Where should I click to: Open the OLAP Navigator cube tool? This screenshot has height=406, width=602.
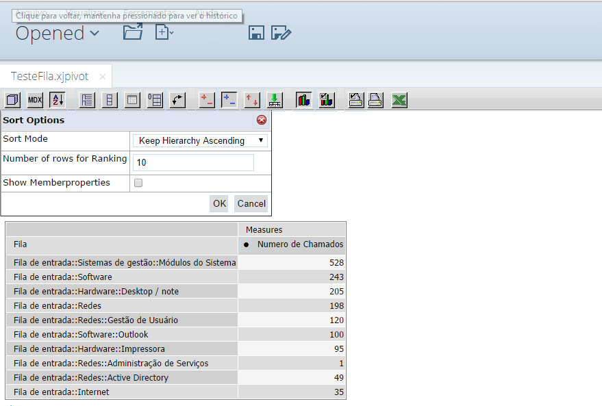[12, 100]
